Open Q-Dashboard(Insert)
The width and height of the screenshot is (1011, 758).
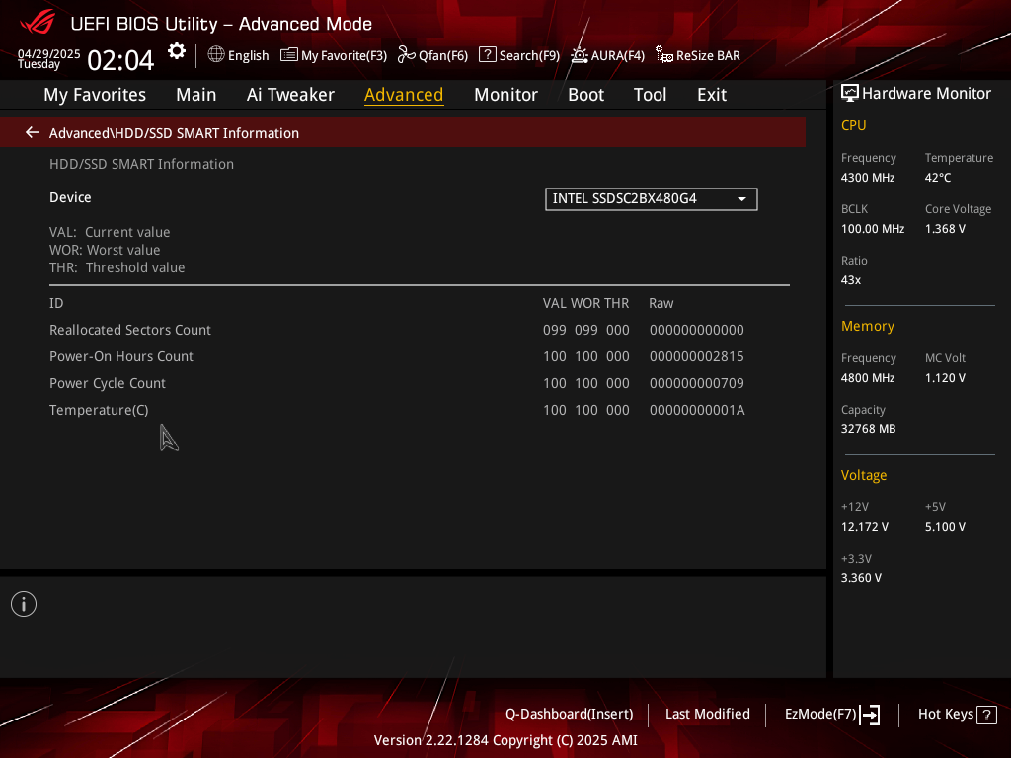pyautogui.click(x=570, y=715)
